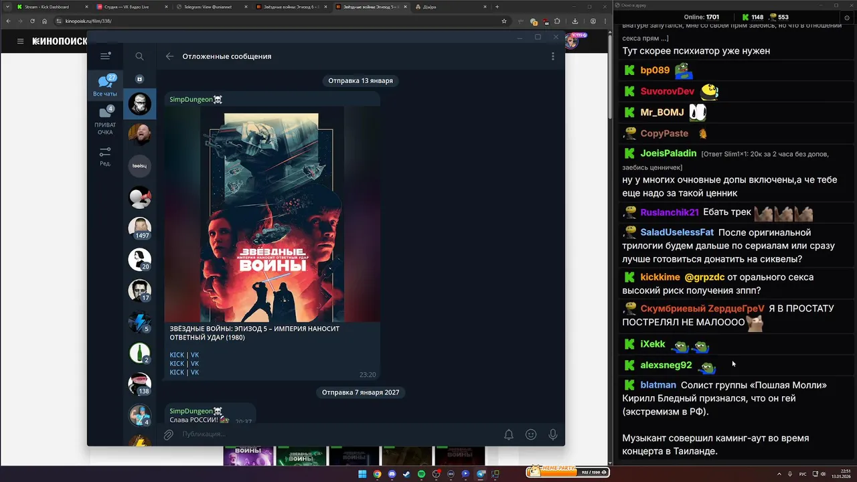Open the chat with 17 unread messages
This screenshot has width=857, height=482.
[x=140, y=291]
